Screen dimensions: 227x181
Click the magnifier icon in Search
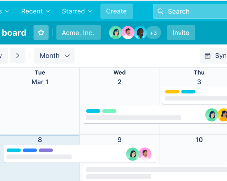pos(160,11)
